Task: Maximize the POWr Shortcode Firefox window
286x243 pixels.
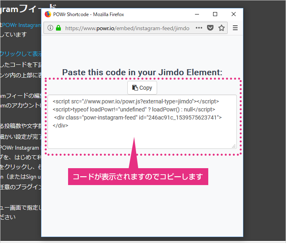Action: (215, 14)
